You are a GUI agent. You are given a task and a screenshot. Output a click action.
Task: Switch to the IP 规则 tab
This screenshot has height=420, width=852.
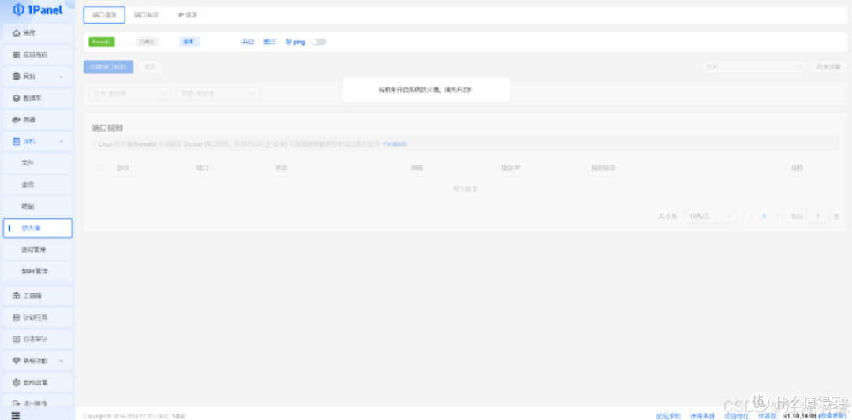pos(188,15)
